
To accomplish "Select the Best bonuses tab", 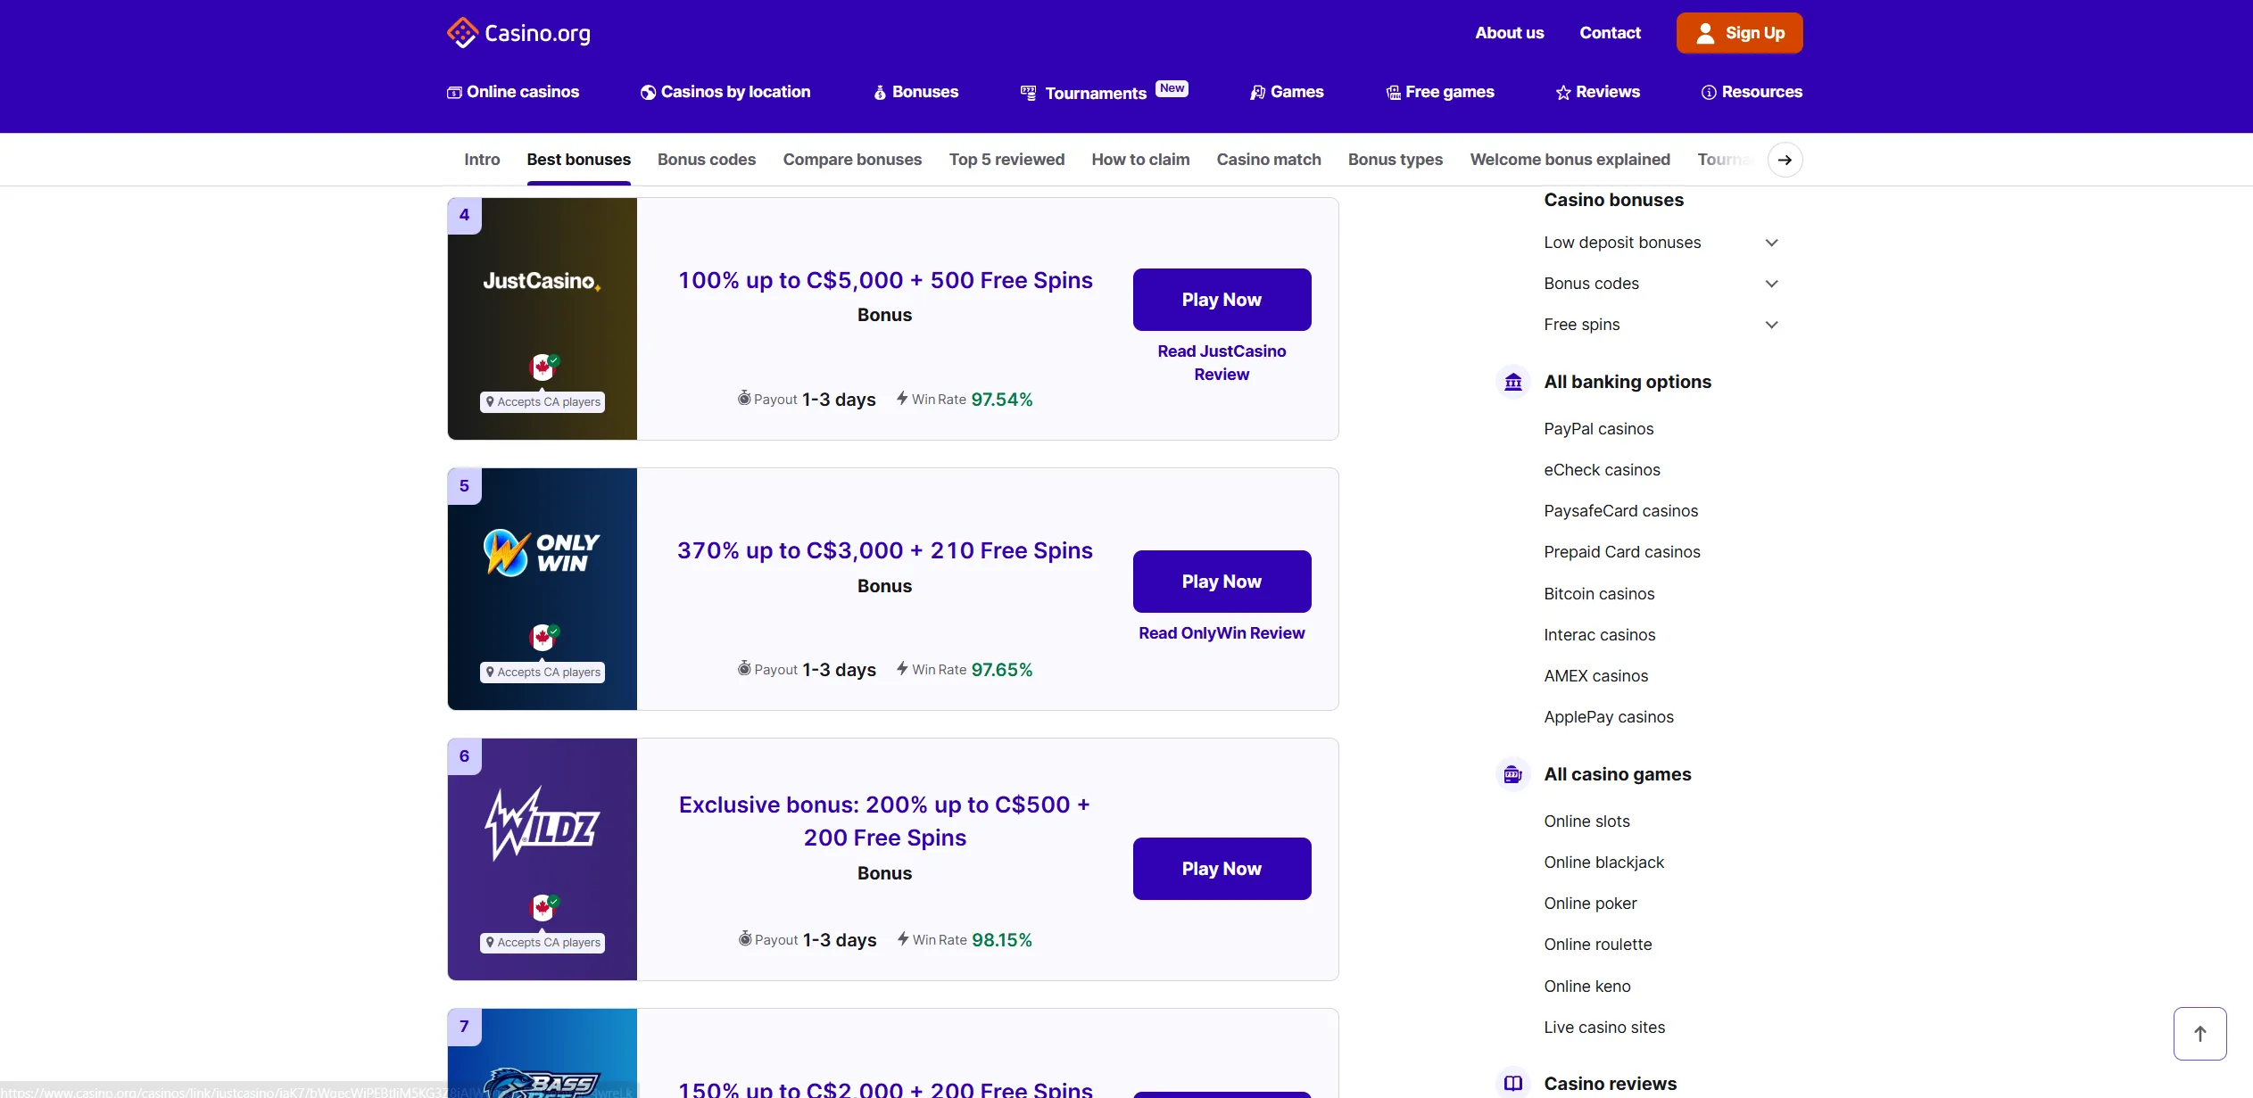I will pos(578,160).
